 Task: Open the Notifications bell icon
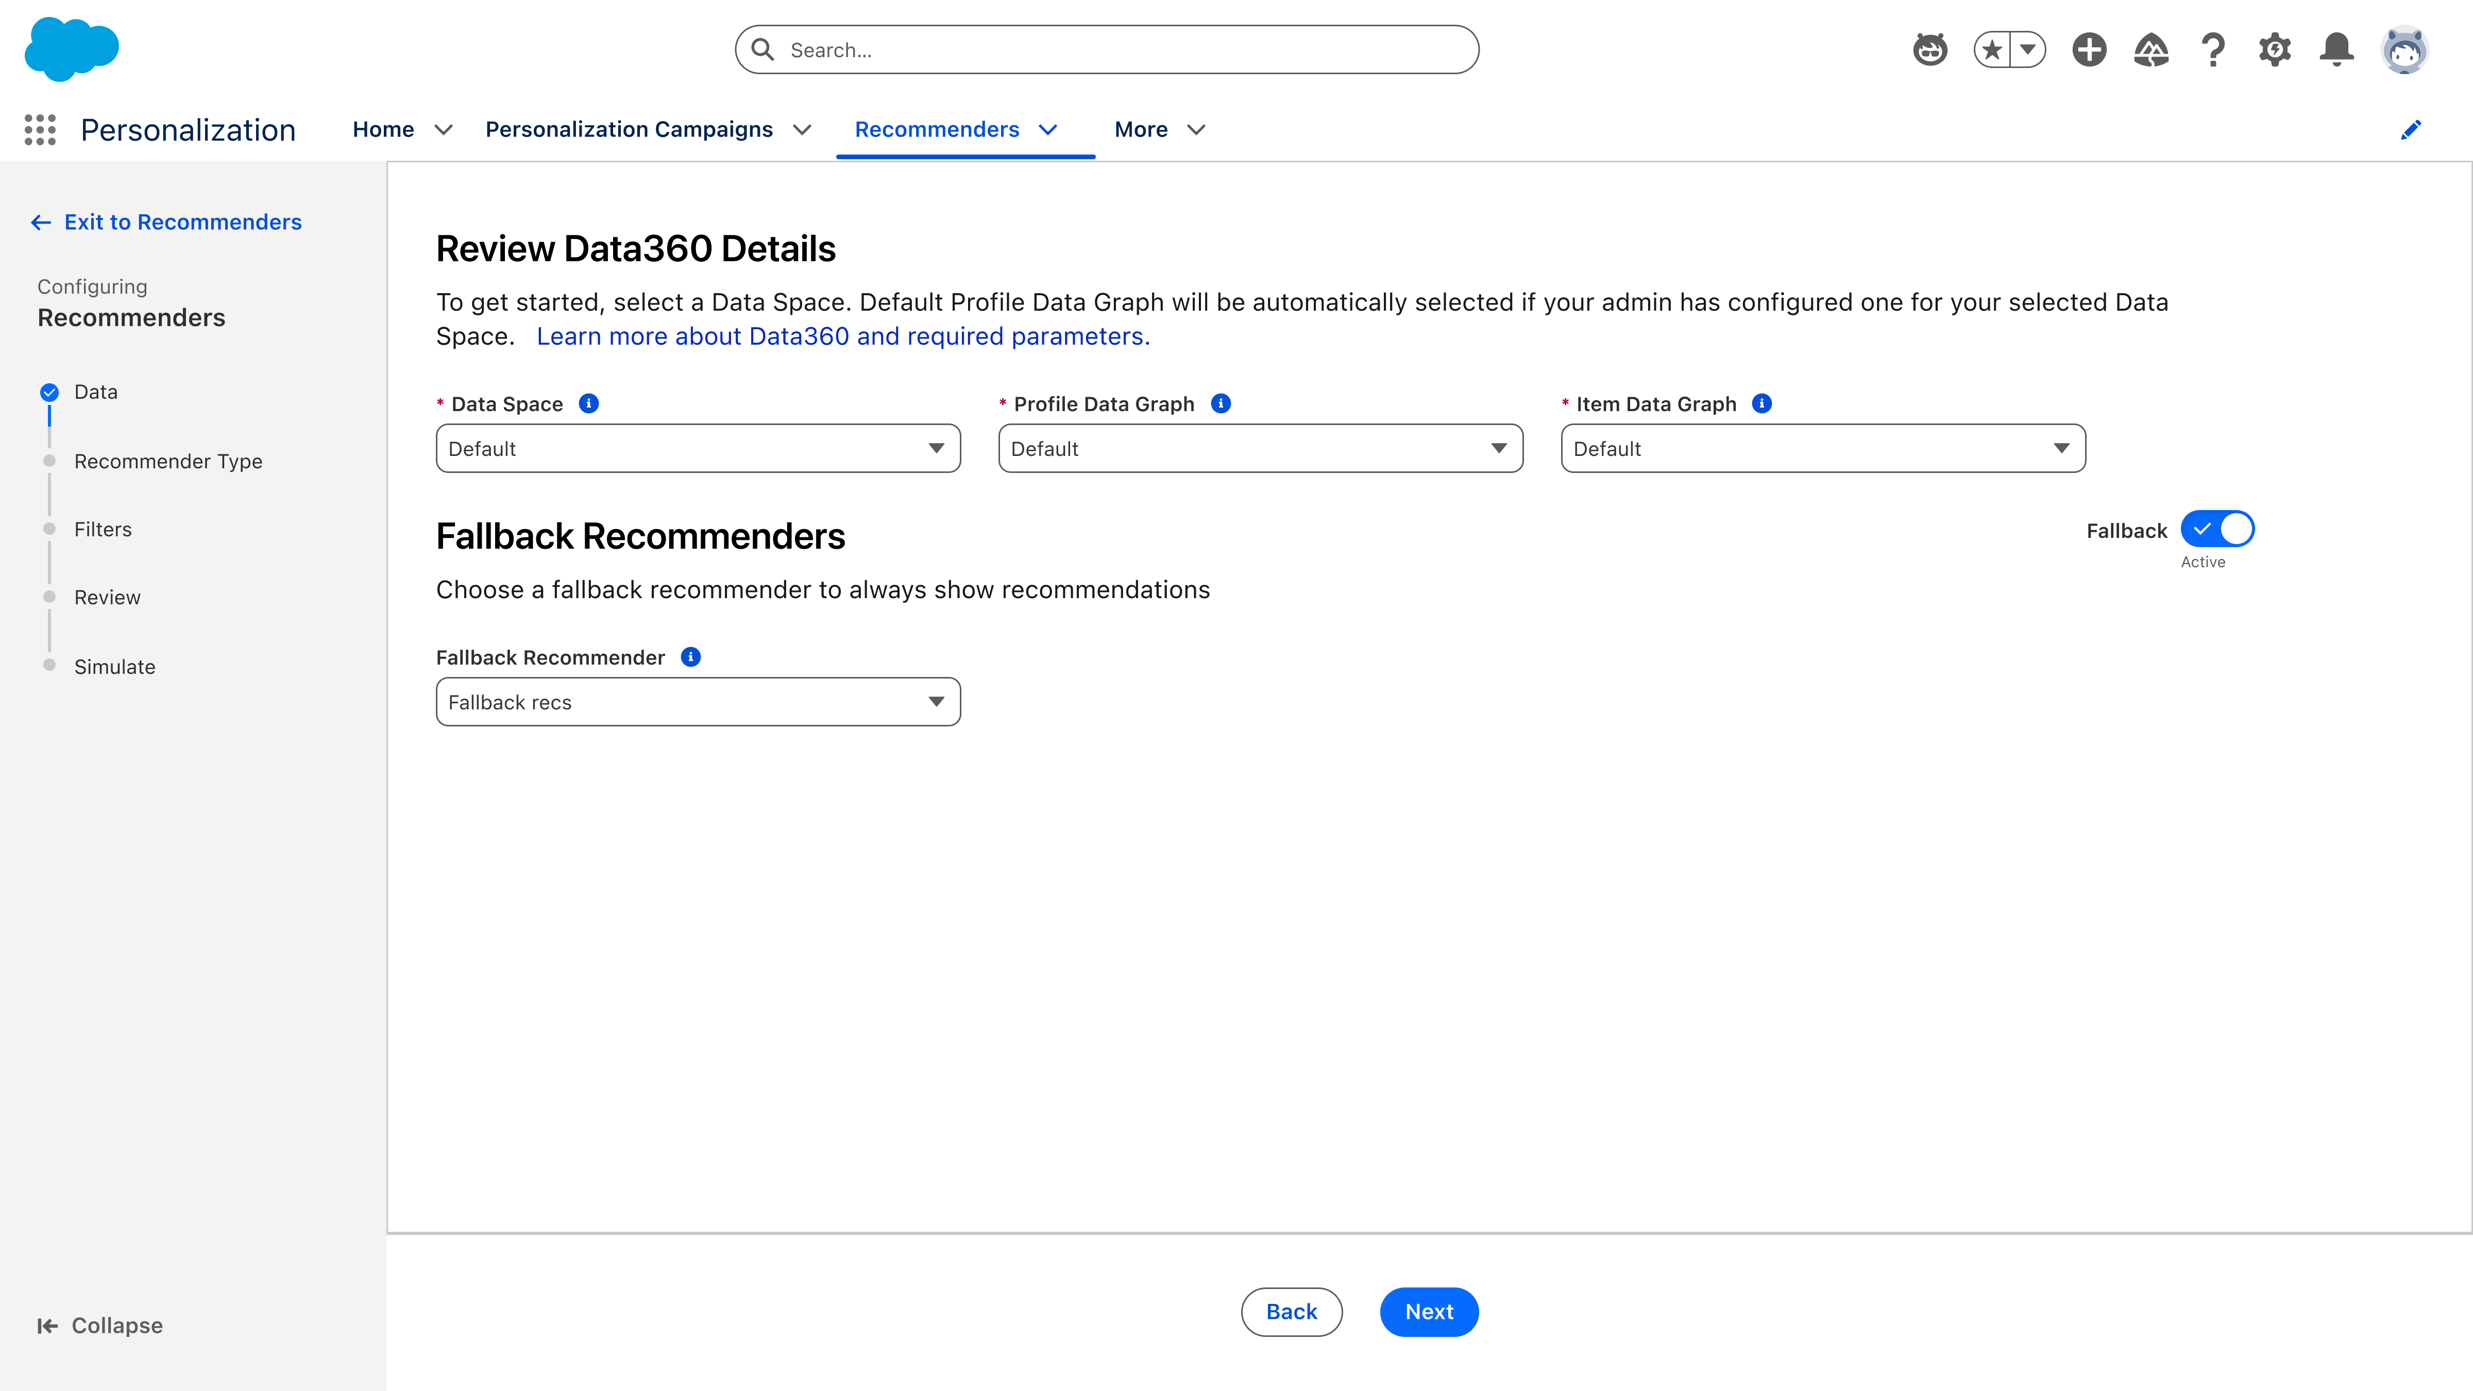pyautogui.click(x=2336, y=50)
